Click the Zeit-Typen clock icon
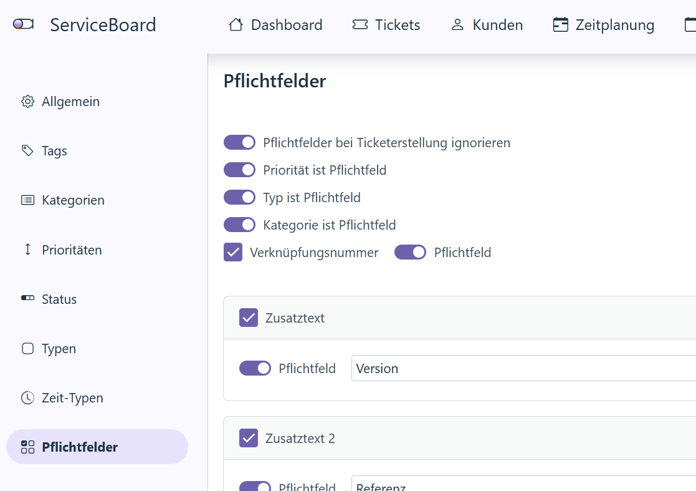The width and height of the screenshot is (696, 491). click(27, 398)
